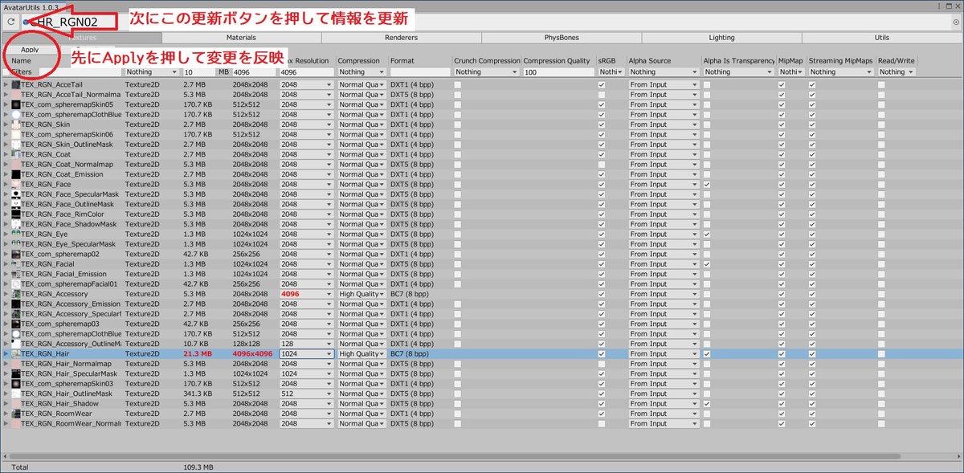
Task: Click the Format filter field
Action: tap(420, 72)
